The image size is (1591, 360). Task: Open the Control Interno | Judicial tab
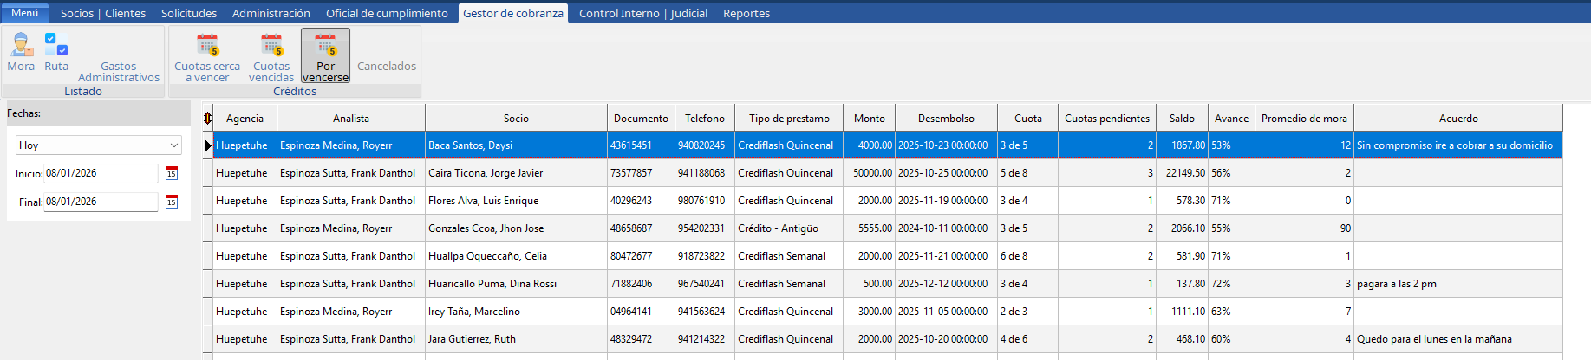pos(642,13)
